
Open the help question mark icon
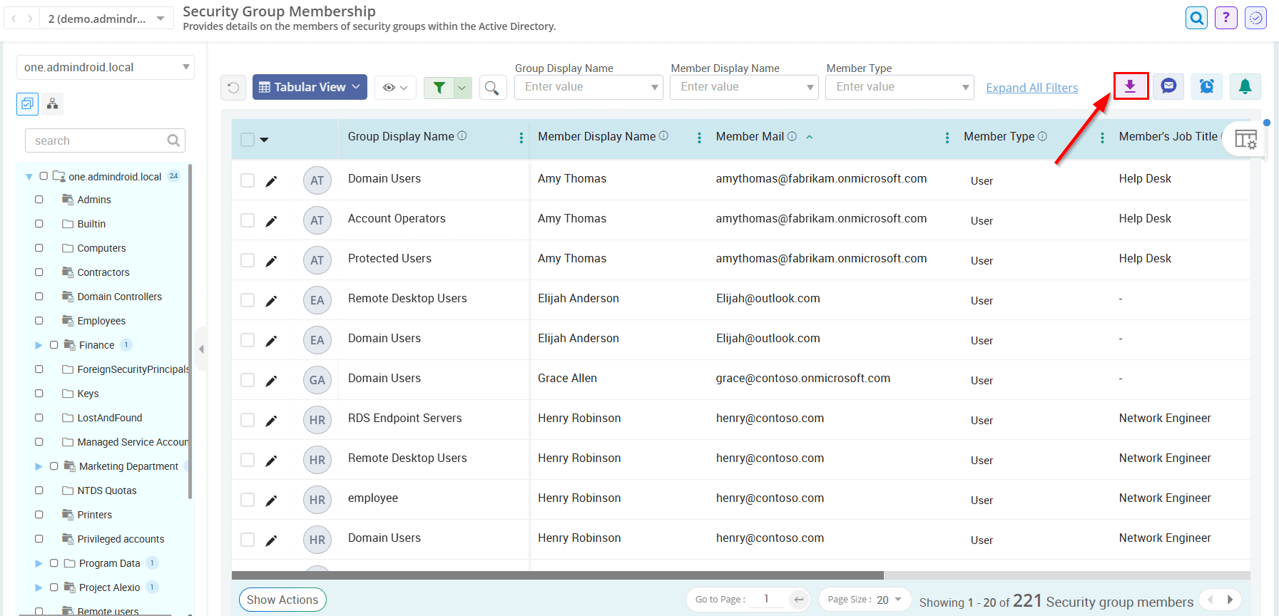[x=1226, y=18]
